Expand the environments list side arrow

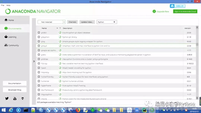[34, 61]
